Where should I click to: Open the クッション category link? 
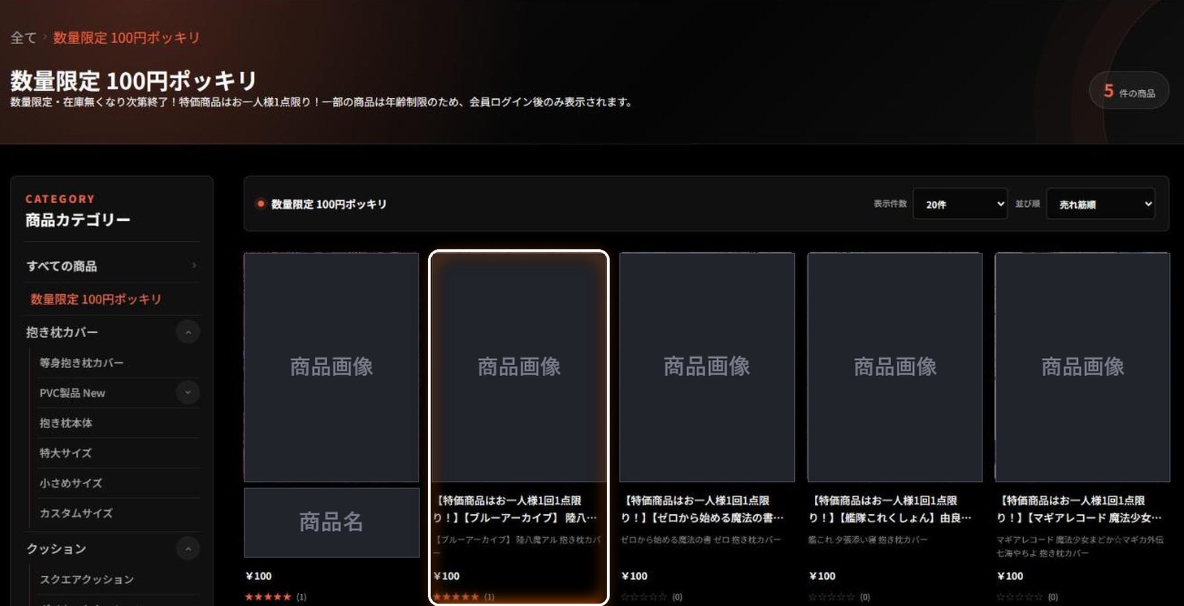point(56,549)
